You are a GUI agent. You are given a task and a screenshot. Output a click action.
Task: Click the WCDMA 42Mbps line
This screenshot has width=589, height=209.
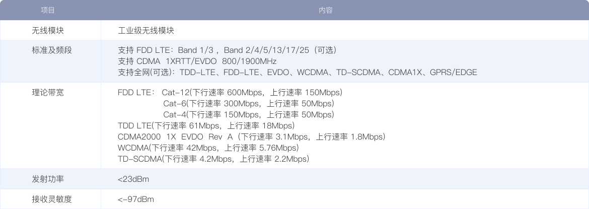coord(208,148)
